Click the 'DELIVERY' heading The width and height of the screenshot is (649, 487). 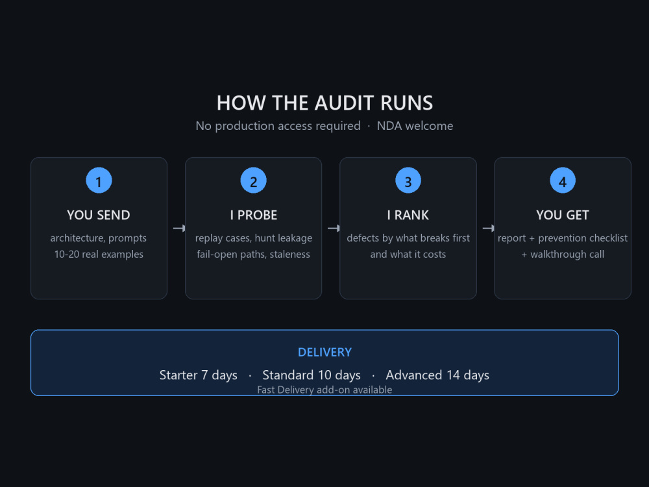(x=324, y=352)
